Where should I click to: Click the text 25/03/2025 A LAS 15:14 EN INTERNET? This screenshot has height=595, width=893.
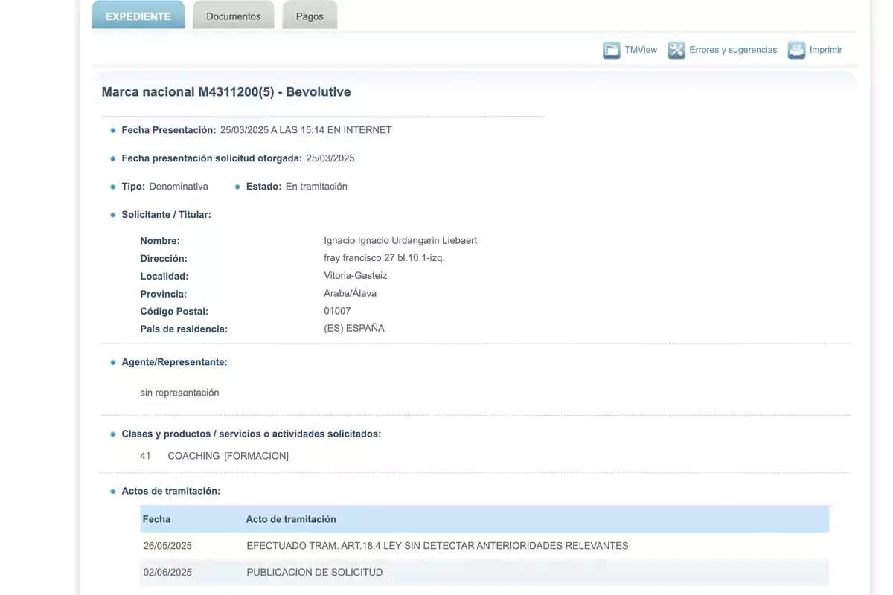[306, 130]
